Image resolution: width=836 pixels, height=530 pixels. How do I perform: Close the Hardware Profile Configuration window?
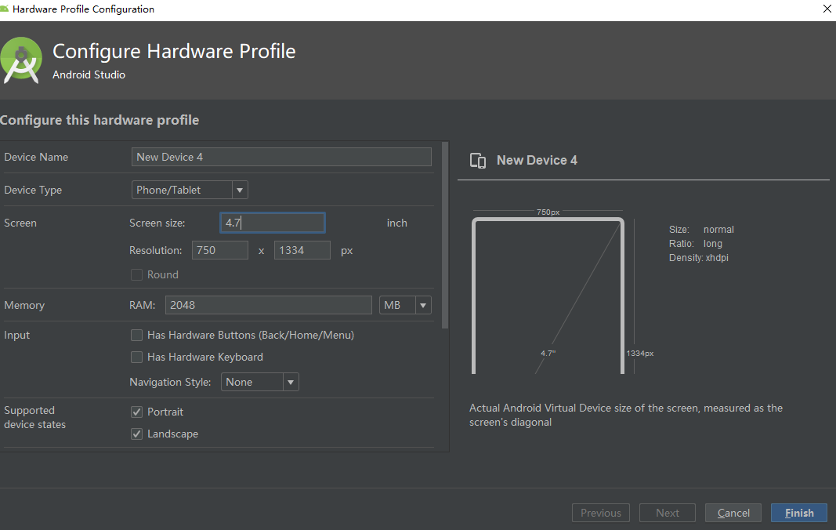click(827, 9)
